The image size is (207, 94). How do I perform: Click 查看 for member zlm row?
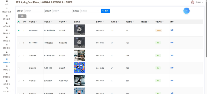pos(172,30)
